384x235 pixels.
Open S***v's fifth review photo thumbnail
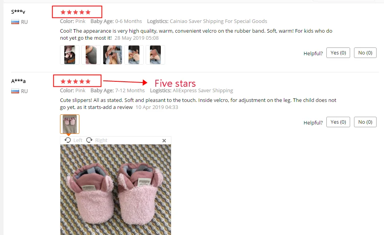point(155,55)
